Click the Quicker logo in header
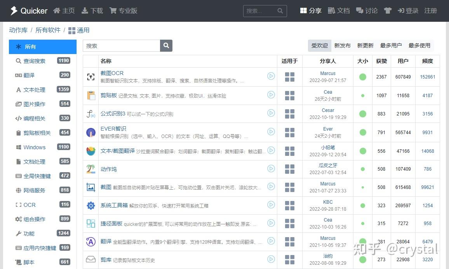449x269 pixels. click(x=29, y=10)
